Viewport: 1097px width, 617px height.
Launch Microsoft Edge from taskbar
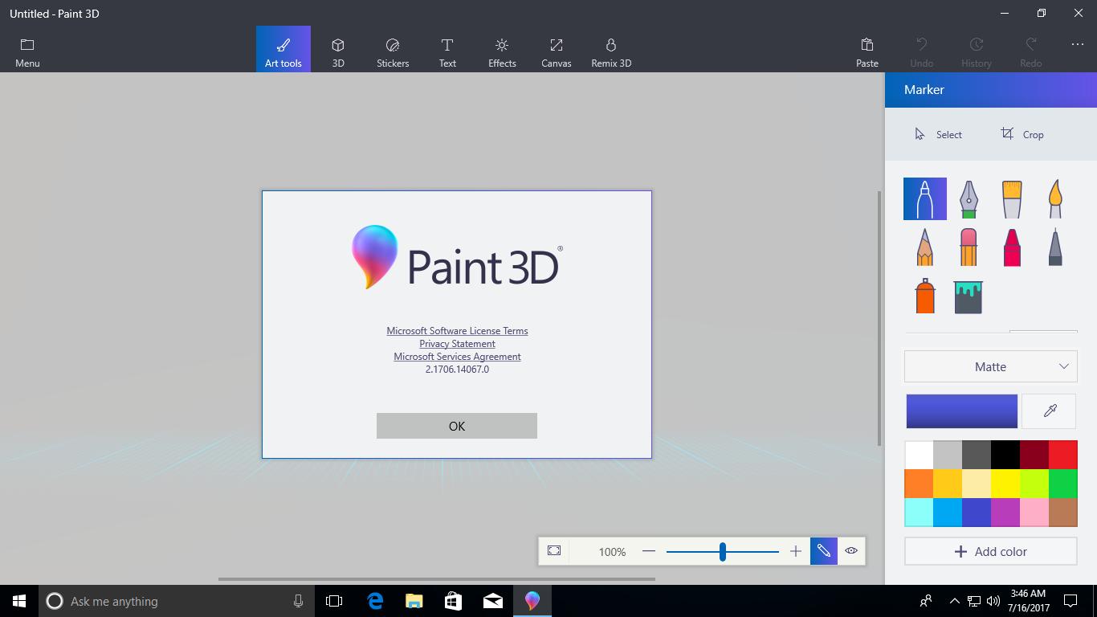point(374,601)
